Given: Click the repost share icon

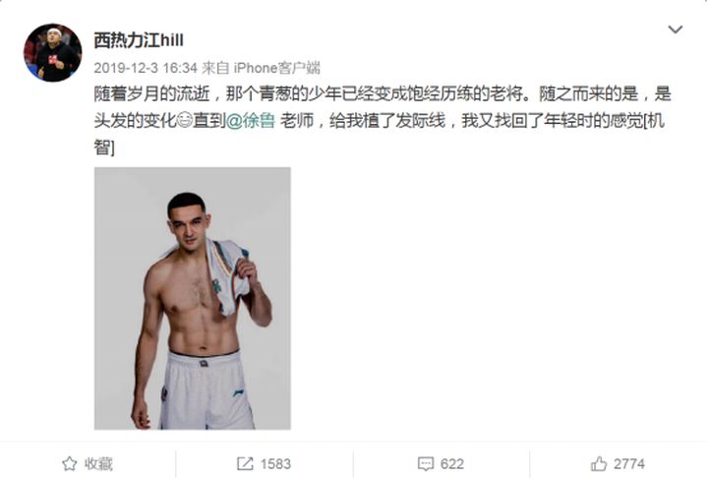Looking at the screenshot, I should point(245,463).
